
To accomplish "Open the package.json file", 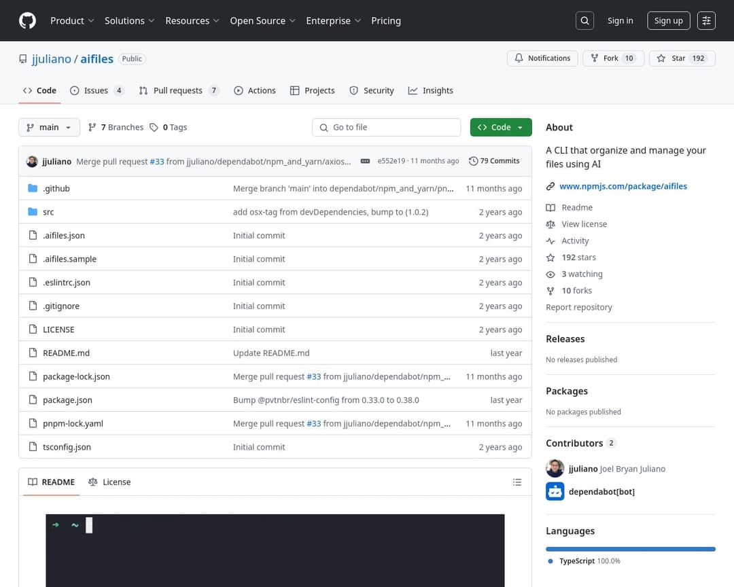I will pyautogui.click(x=67, y=399).
